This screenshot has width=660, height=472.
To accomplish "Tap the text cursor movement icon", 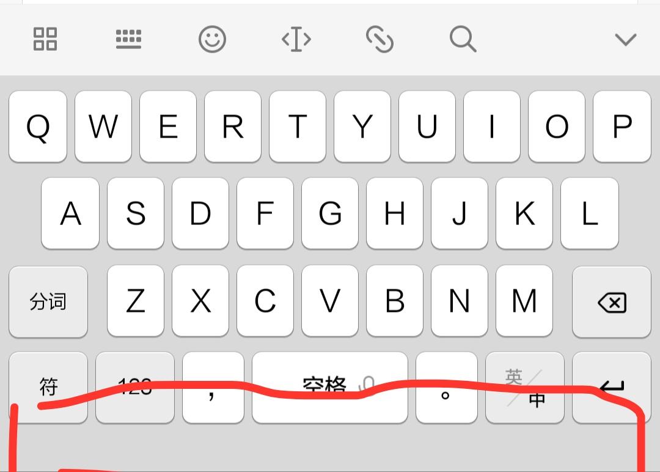I will tap(296, 39).
